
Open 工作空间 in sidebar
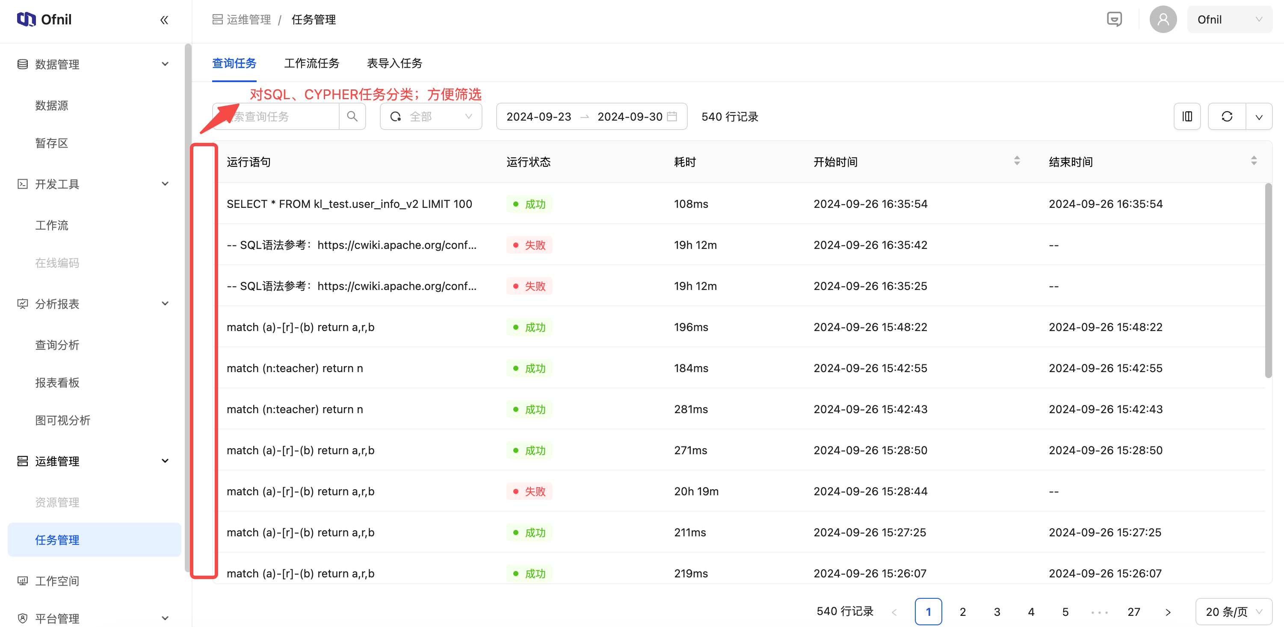(x=57, y=581)
